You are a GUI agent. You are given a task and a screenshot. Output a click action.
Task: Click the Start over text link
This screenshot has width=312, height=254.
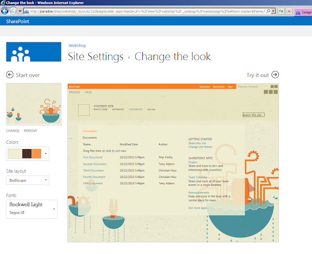[28, 75]
